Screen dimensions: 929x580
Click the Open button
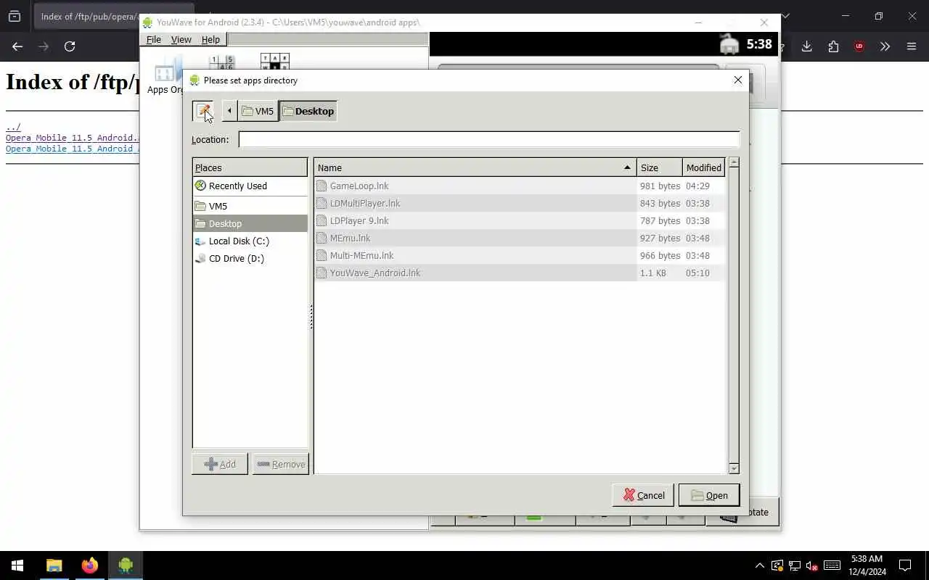[709, 495]
